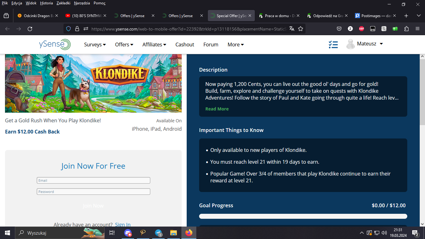Click the Mateusz profile avatar
Viewport: 425px width, 239px height.
point(350,44)
